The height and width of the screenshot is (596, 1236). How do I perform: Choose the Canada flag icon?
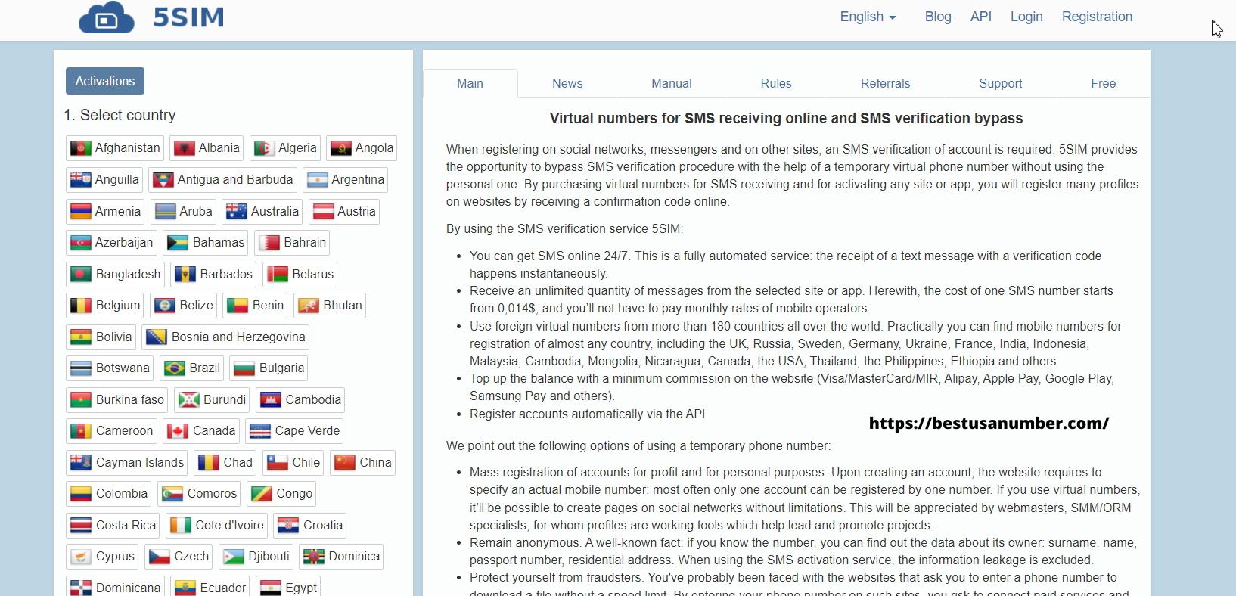point(178,431)
